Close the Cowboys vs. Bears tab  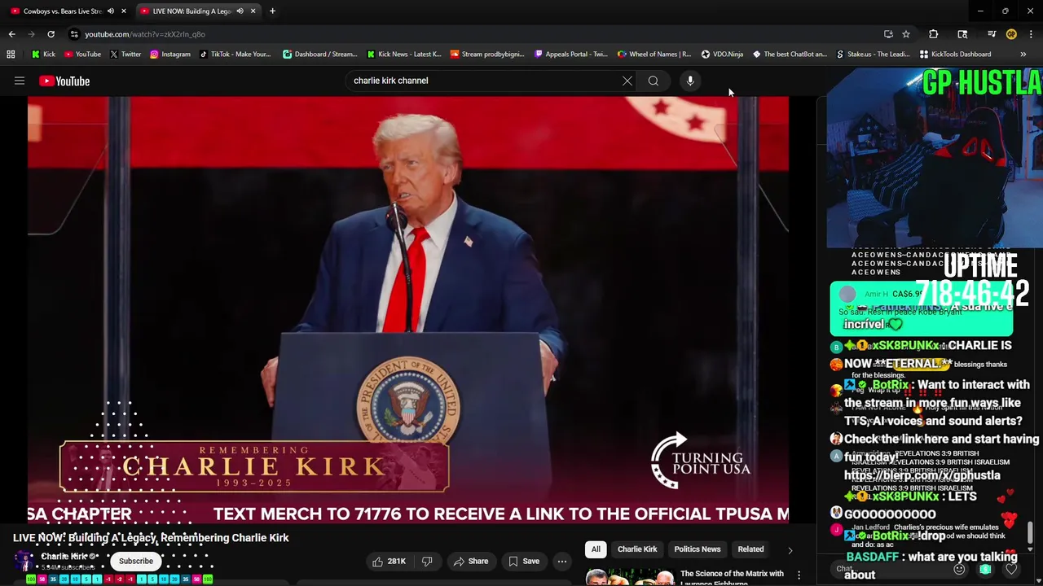124,11
